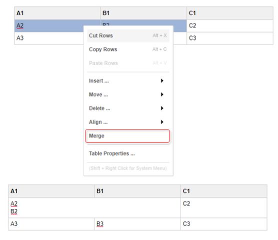Expand the Move submenu arrow
Image resolution: width=278 pixels, height=240 pixels.
click(162, 94)
